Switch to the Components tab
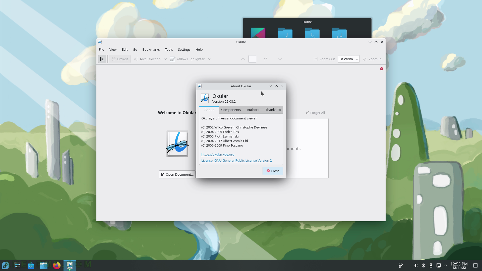This screenshot has height=271, width=482. tap(231, 110)
